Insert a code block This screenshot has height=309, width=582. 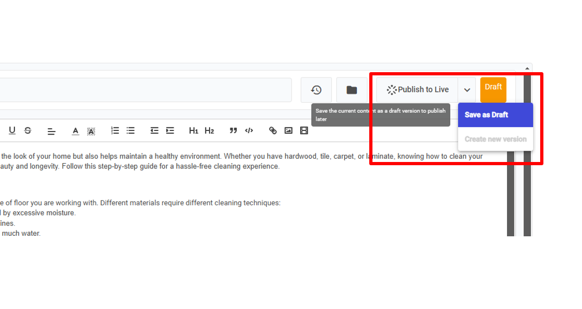(x=249, y=130)
